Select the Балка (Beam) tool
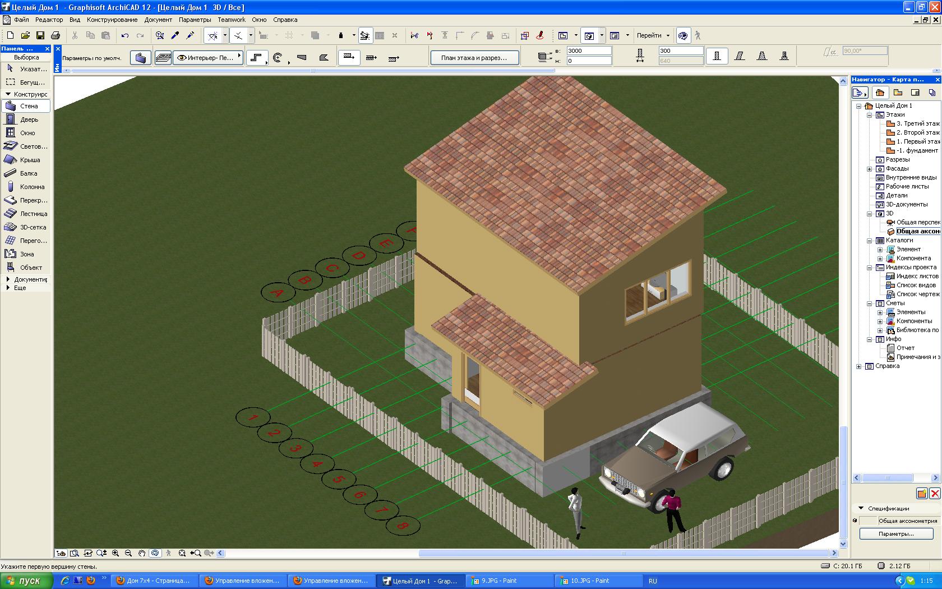 26,173
